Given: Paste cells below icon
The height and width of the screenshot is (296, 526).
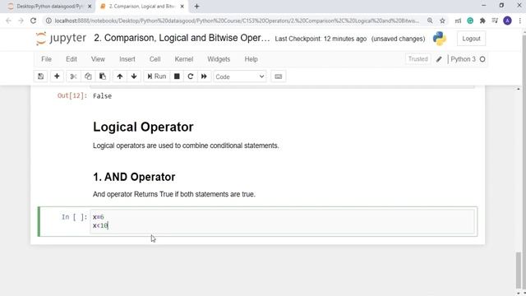Looking at the screenshot, I should [x=103, y=76].
